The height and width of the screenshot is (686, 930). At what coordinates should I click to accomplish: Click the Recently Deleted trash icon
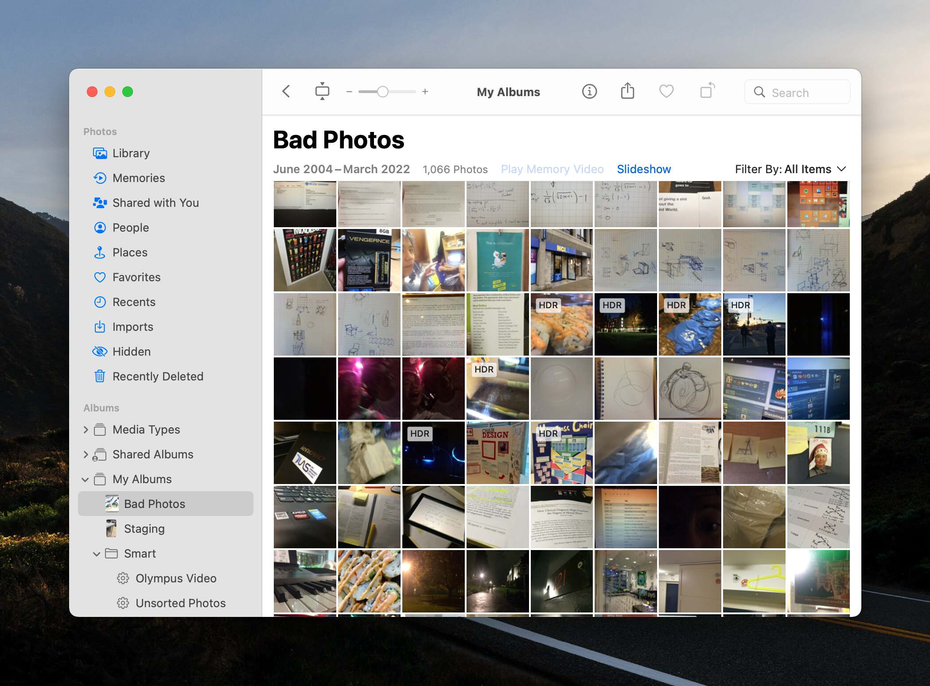pyautogui.click(x=99, y=376)
